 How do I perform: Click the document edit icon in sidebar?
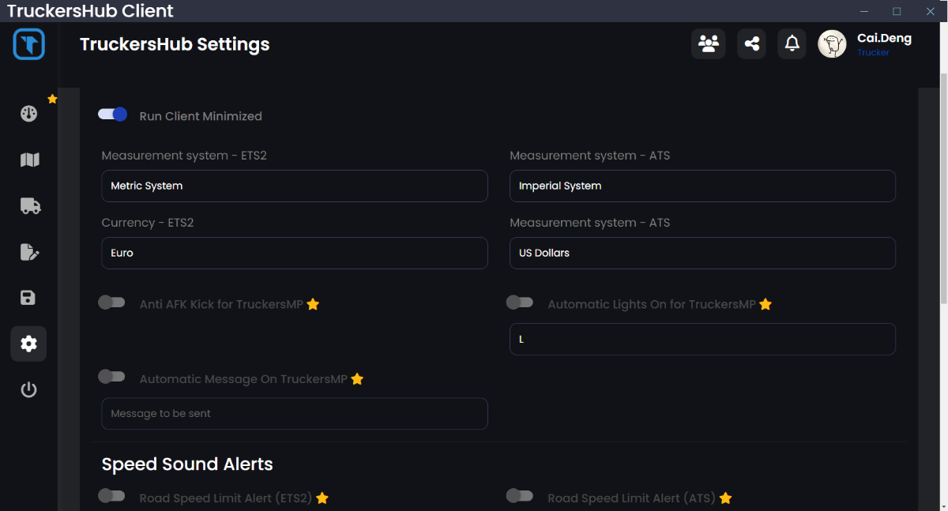point(29,252)
